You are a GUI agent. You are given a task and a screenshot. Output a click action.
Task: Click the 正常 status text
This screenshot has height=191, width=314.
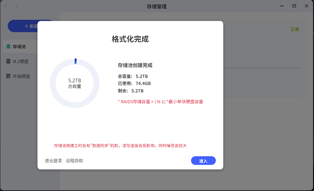click(x=295, y=29)
